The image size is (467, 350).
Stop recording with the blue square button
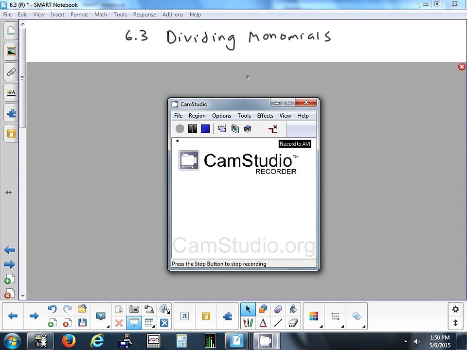[x=205, y=129]
